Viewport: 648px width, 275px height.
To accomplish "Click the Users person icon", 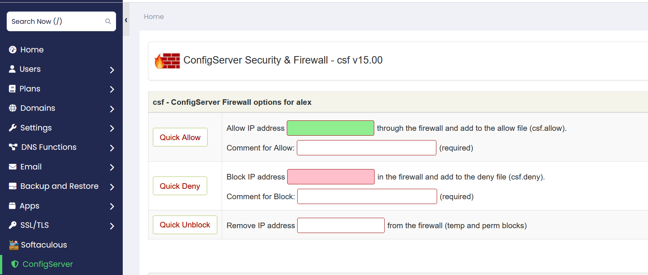I will point(12,69).
